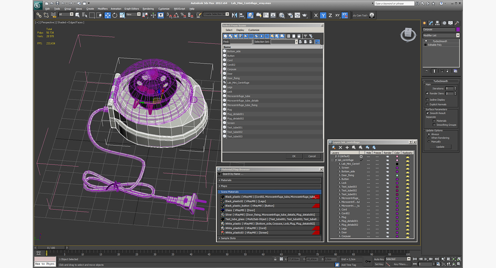Viewport: 496px width, 268px height.
Task: Collapse the TurboSmooth rollout header
Action: pos(441,81)
